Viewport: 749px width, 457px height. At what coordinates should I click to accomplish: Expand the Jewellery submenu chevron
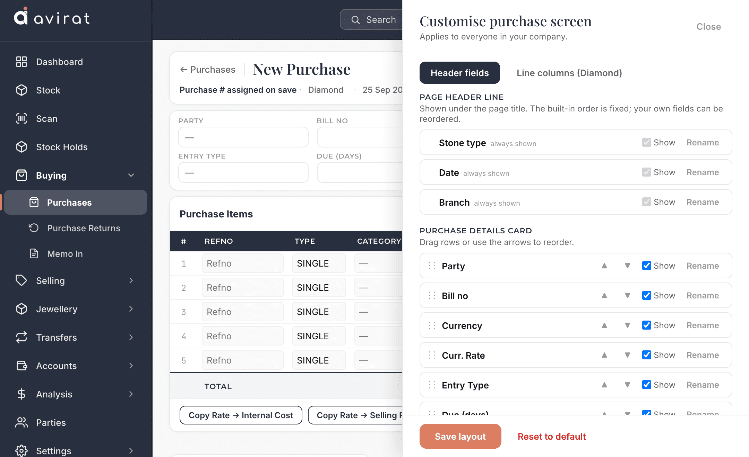(131, 309)
